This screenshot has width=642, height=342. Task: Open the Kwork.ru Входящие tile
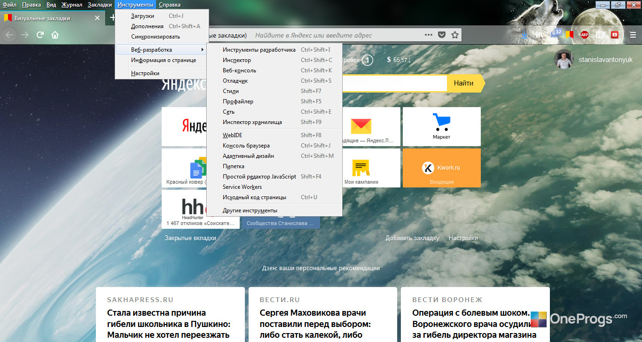click(x=442, y=168)
